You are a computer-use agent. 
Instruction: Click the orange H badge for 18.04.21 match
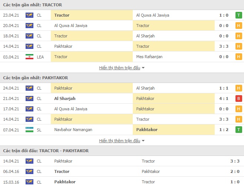[x=238, y=36]
